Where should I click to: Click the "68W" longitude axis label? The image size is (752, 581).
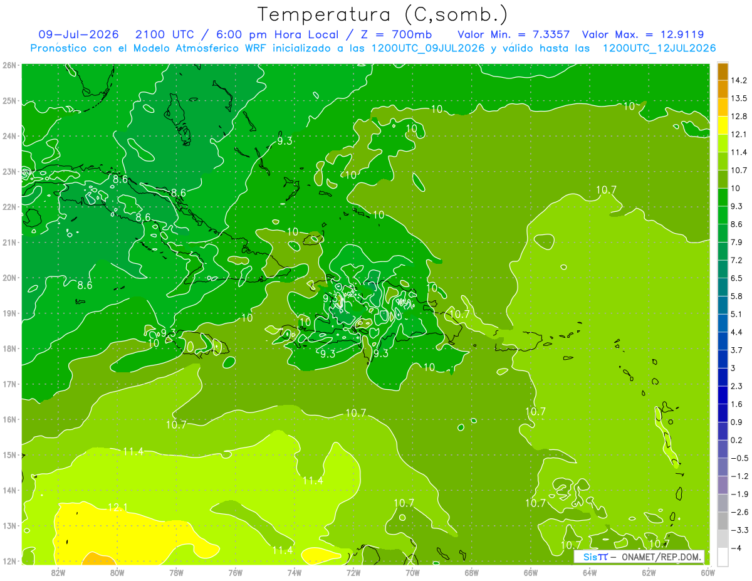pyautogui.click(x=472, y=573)
